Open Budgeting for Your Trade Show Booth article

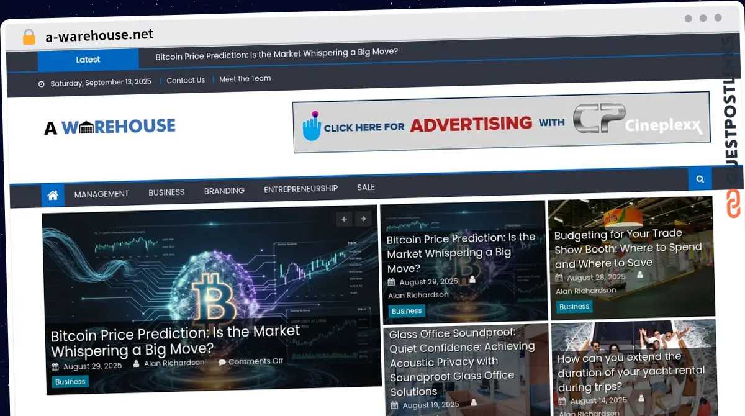tap(628, 248)
